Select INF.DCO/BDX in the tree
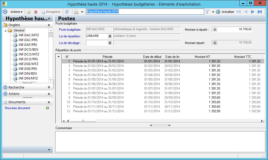 pos(28,50)
